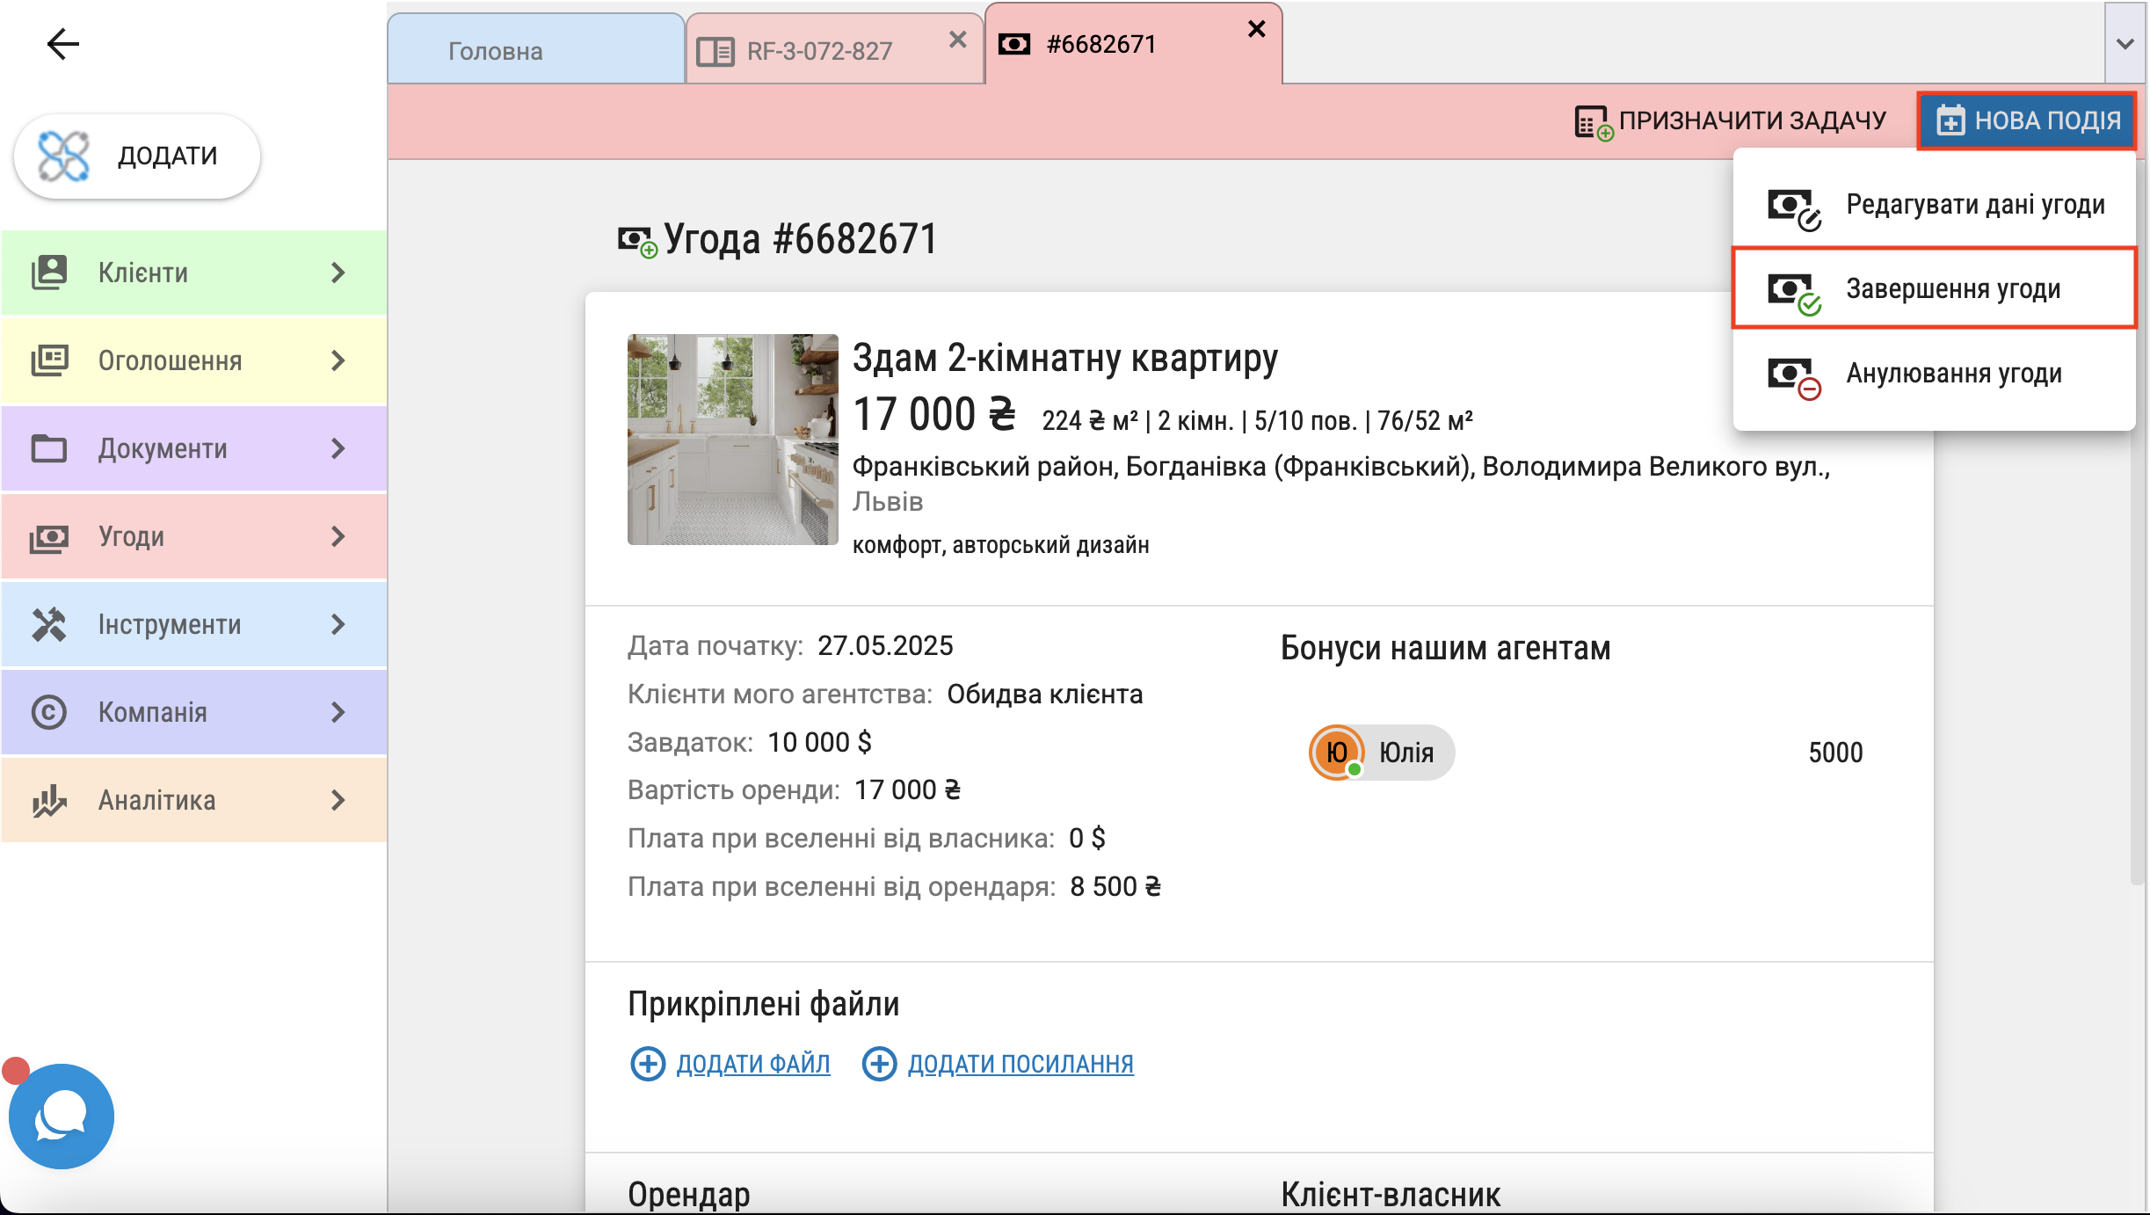The image size is (2150, 1215).
Task: Expand the Клієнти menu chevron
Action: click(338, 273)
